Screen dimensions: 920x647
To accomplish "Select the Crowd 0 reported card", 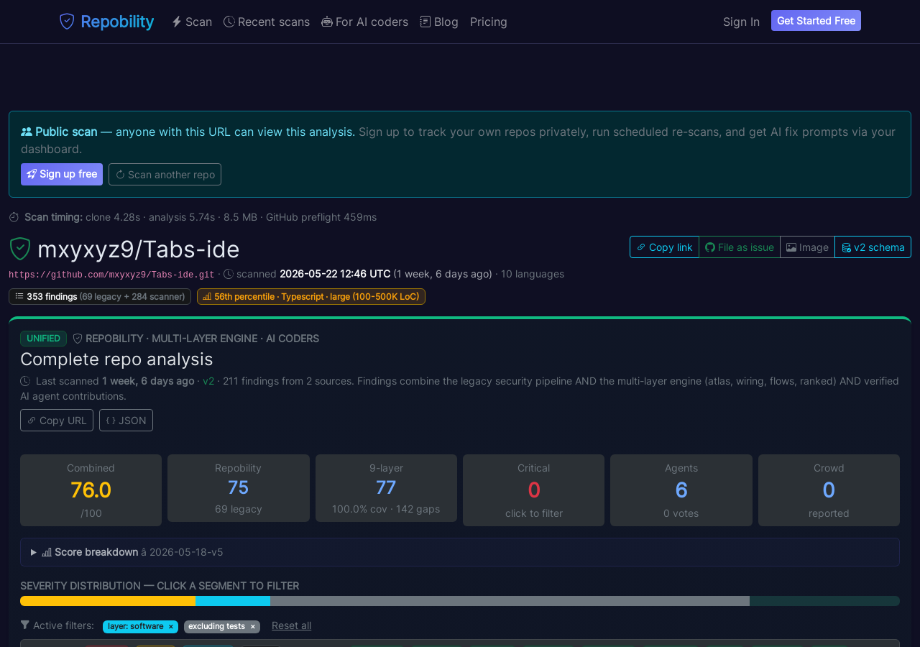I will pos(829,490).
